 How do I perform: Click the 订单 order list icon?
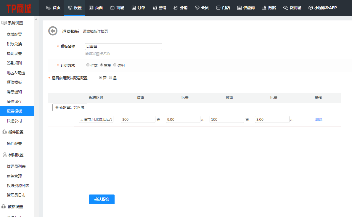[x=134, y=8]
